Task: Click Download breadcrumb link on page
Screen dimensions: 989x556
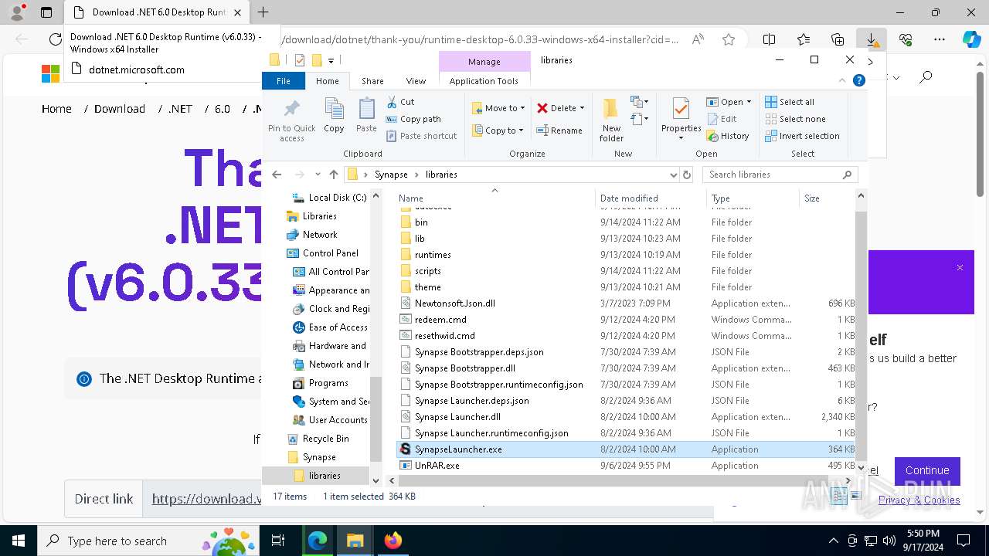Action: coord(120,109)
